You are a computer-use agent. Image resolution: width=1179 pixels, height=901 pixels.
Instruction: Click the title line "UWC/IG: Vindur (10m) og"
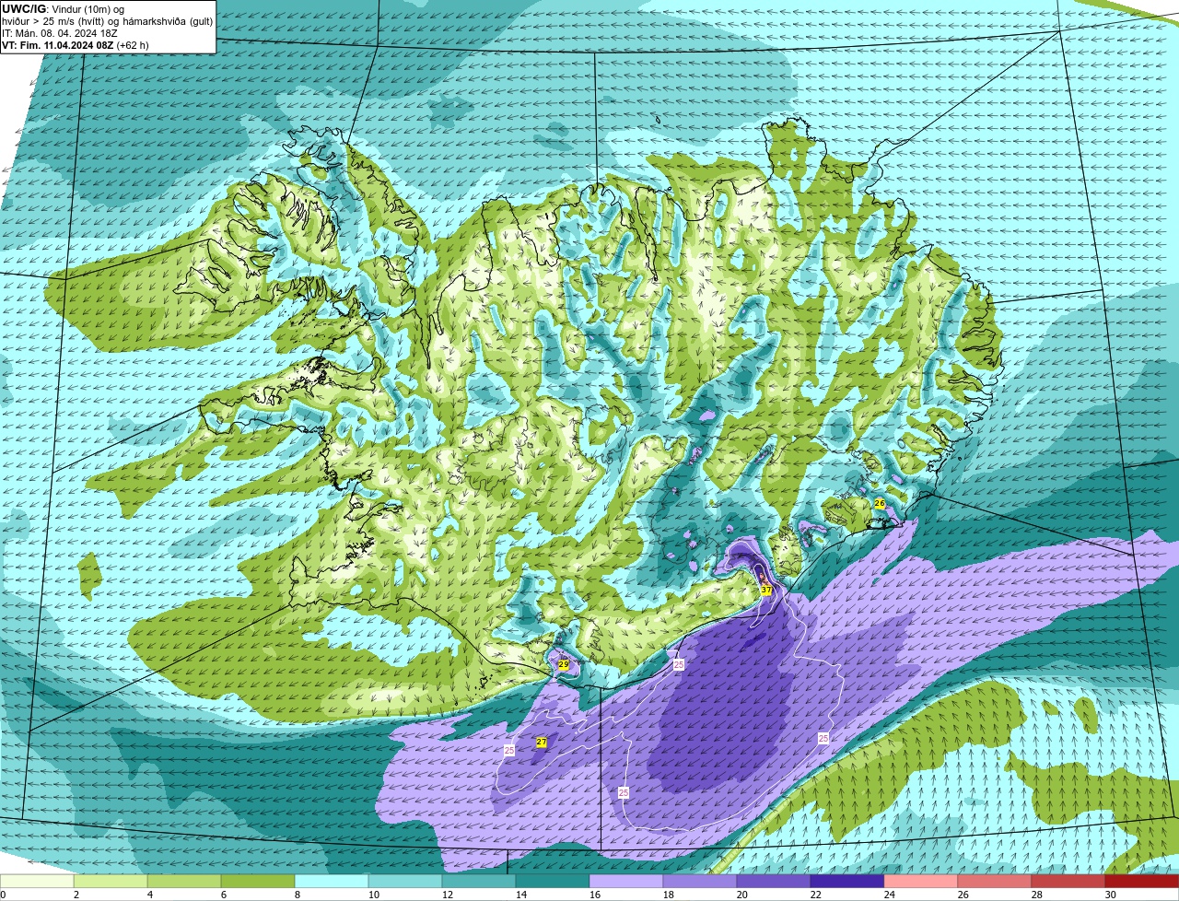coord(63,9)
